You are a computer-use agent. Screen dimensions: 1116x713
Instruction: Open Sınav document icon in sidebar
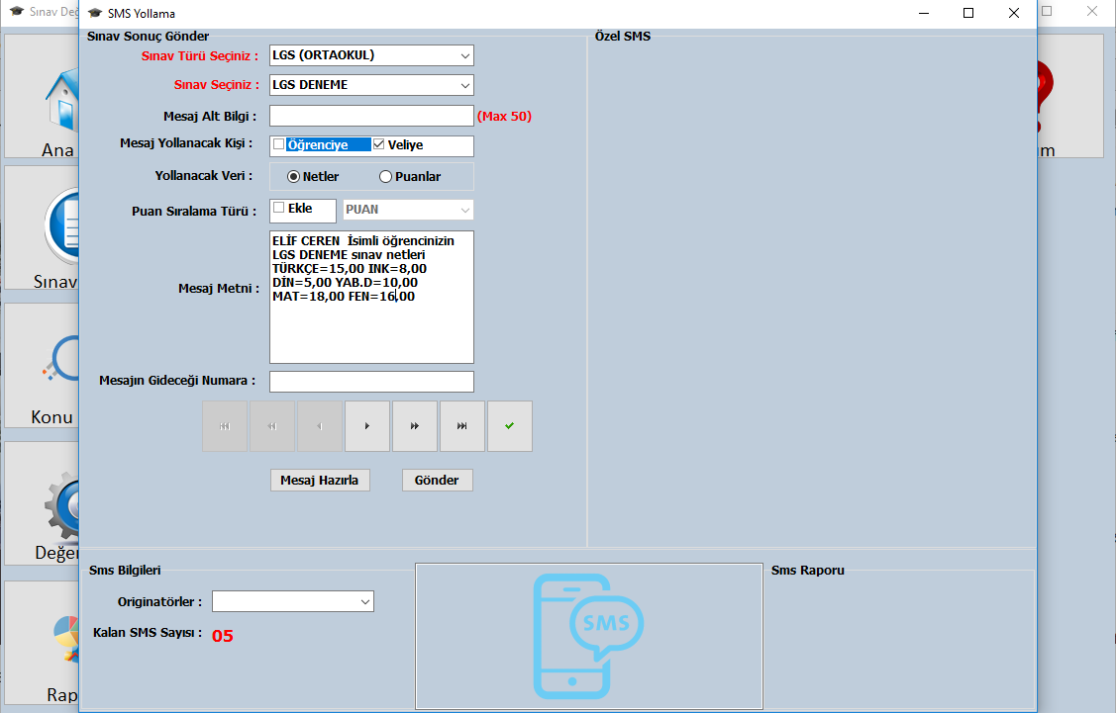point(62,226)
